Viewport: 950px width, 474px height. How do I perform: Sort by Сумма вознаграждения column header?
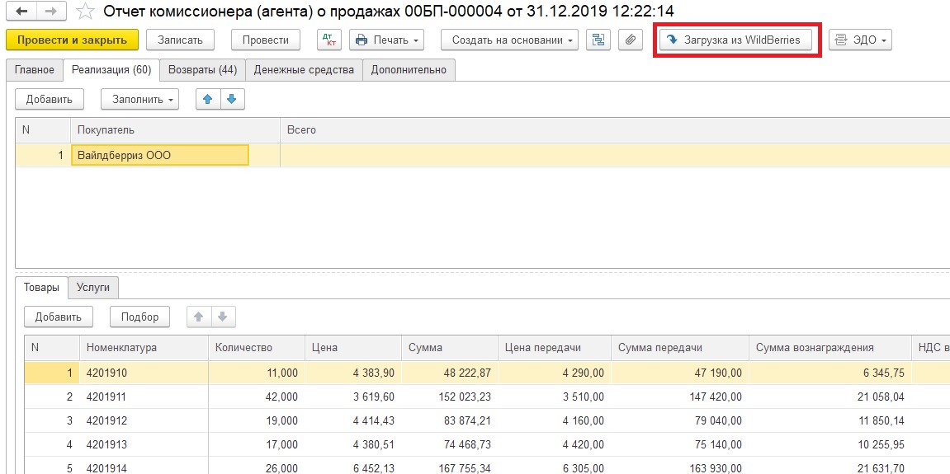coord(815,347)
